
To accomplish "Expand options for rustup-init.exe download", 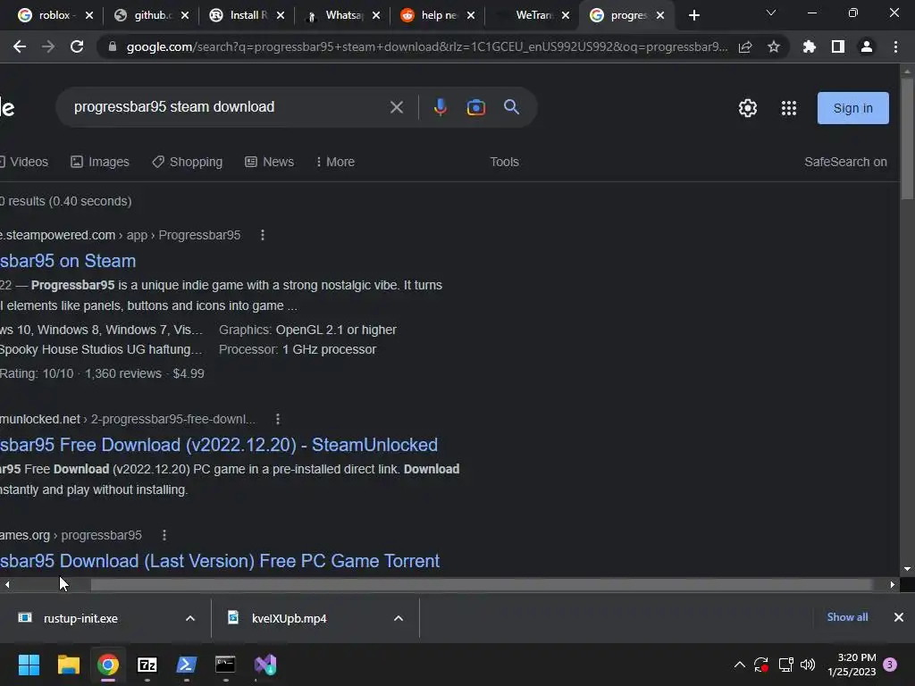I will (x=190, y=618).
